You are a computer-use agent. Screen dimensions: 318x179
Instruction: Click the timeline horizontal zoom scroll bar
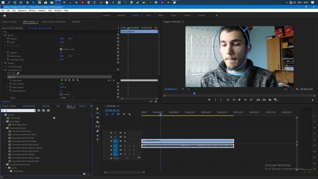click(125, 173)
